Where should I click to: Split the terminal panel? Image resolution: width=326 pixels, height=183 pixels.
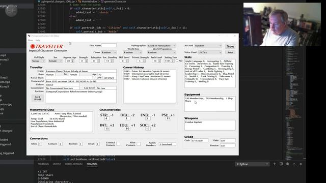click(281, 164)
